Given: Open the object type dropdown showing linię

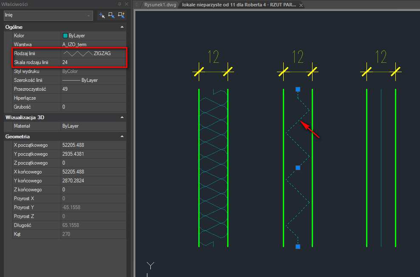Looking at the screenshot, I should point(48,15).
